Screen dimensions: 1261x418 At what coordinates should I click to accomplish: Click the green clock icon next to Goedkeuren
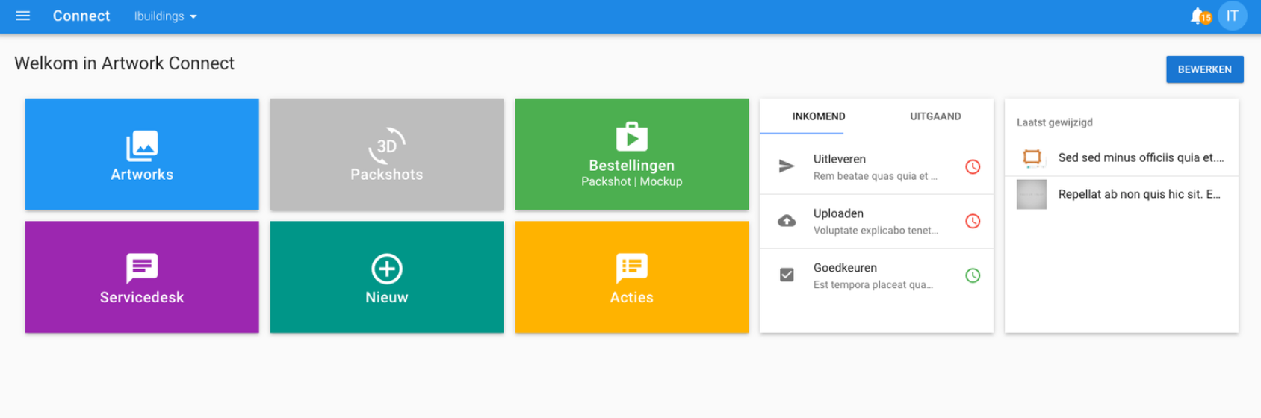(973, 275)
